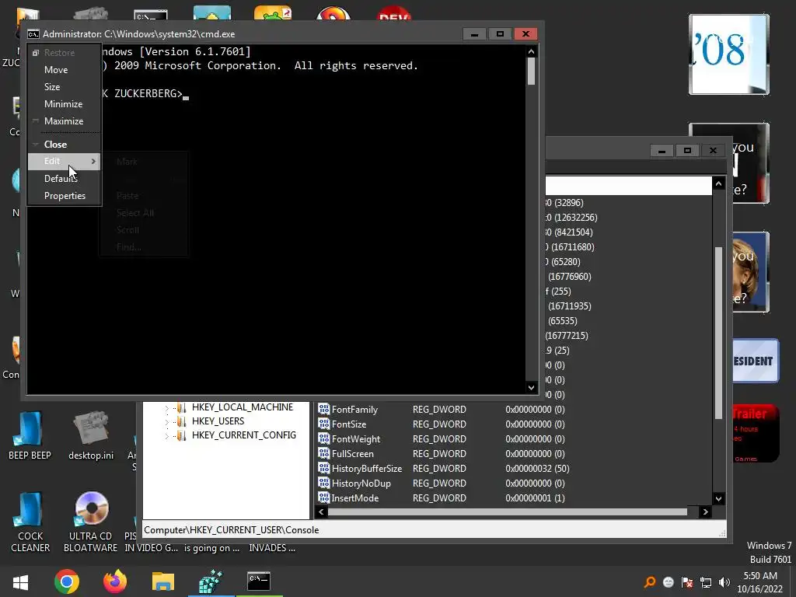The image size is (796, 597).
Task: Select the HKEY_CURRENT_CONFIG key
Action: coord(243,435)
